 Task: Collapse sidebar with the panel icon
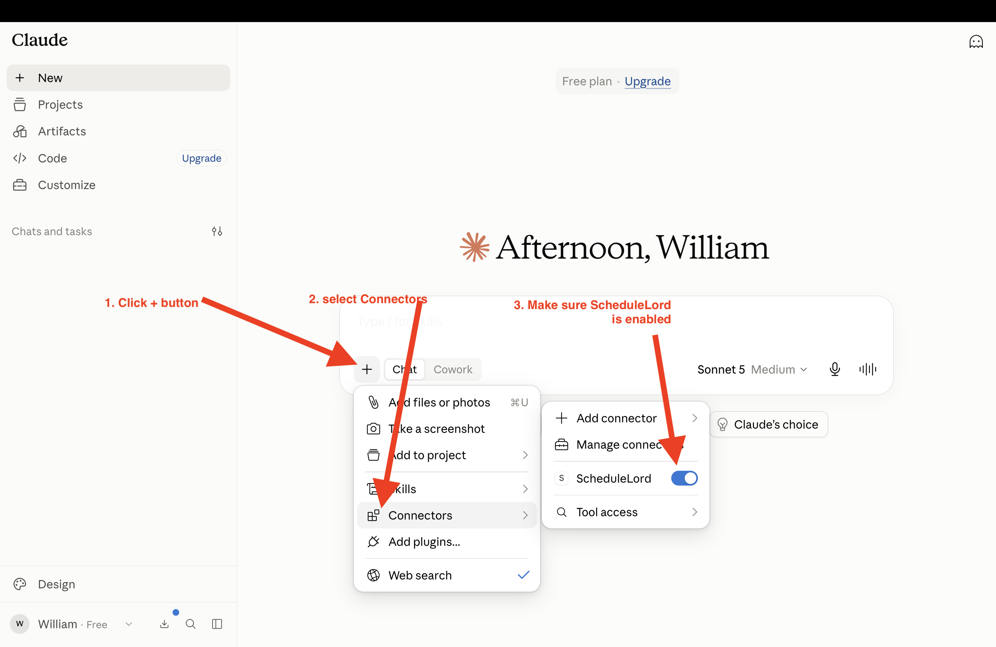[217, 624]
